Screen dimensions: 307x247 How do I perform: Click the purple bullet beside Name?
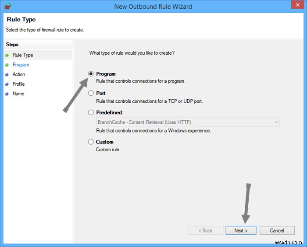pyautogui.click(x=7, y=94)
